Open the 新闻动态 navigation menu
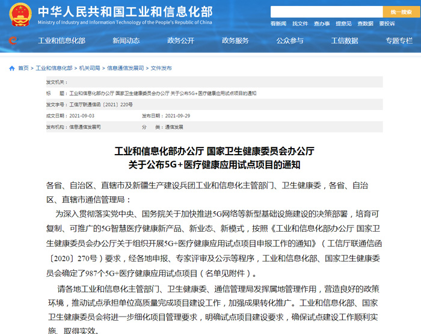421x334 pixels. tap(126, 40)
